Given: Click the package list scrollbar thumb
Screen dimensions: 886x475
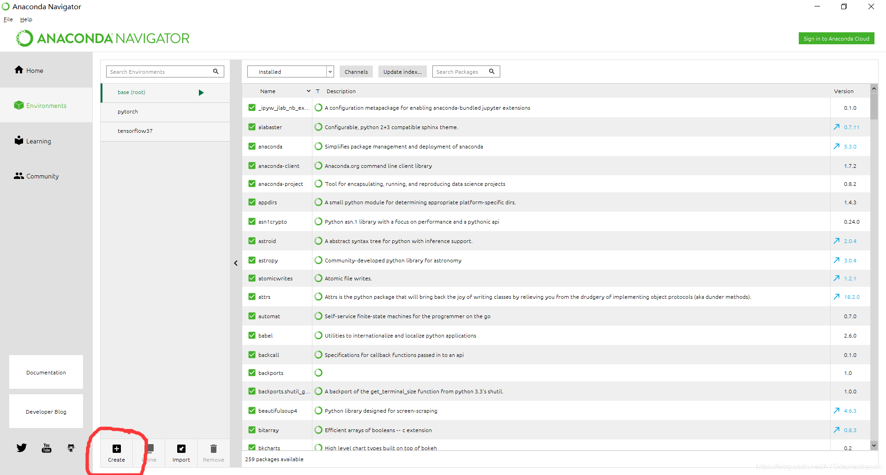Looking at the screenshot, I should click(874, 106).
